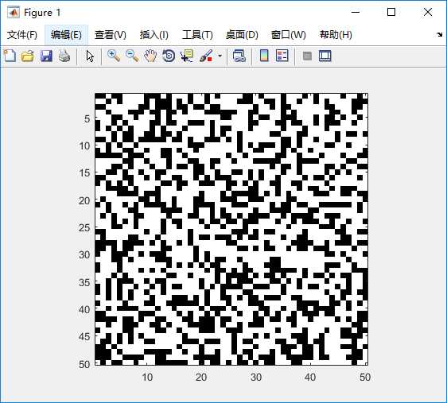Click the y-axis tick label 25
The image size is (447, 403).
coord(84,228)
